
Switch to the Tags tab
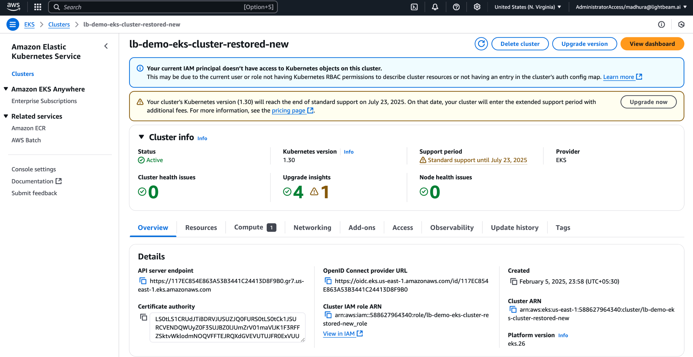563,227
